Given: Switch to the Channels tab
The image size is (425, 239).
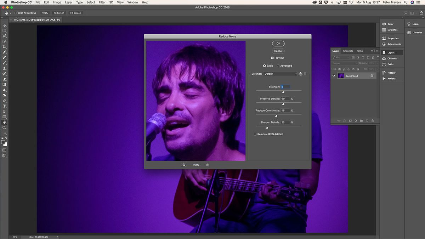Looking at the screenshot, I should 348,51.
